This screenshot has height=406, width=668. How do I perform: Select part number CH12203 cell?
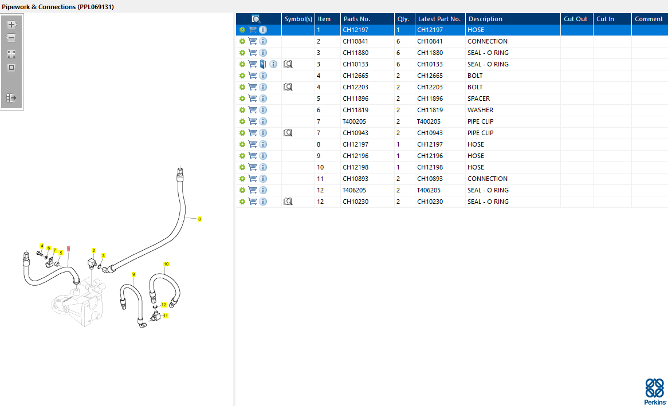(367, 87)
